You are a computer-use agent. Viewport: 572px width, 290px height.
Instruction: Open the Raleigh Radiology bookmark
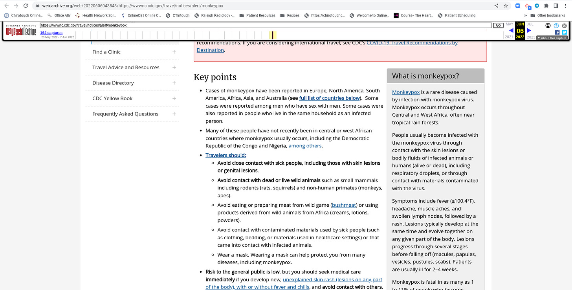click(214, 15)
